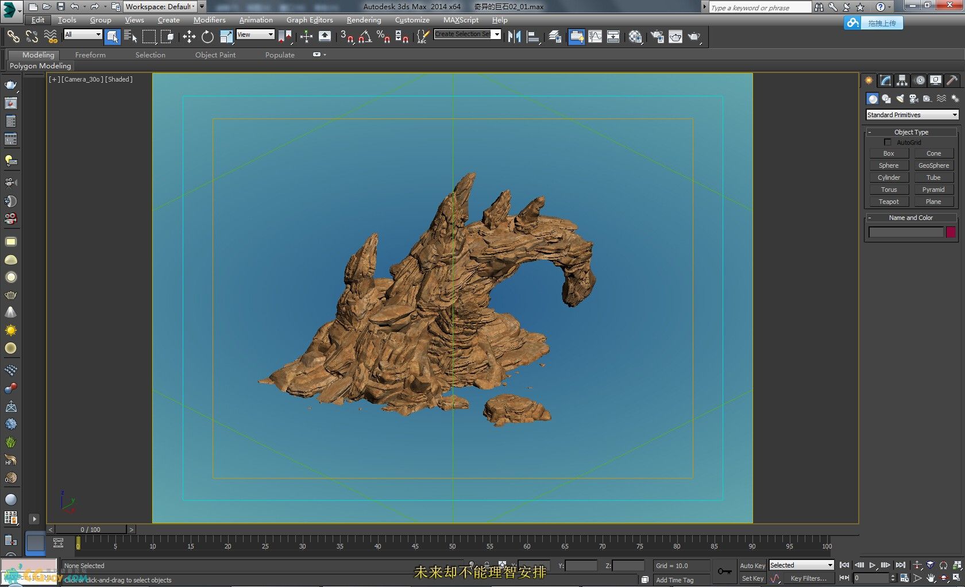Click Bind to Space Warp tool

[51, 37]
